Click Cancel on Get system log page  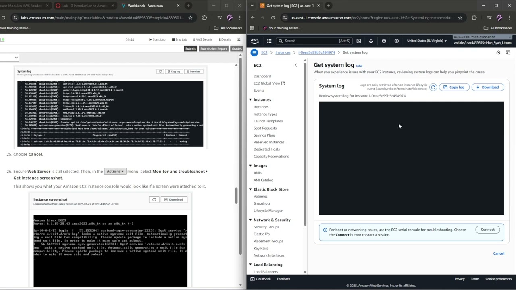[x=499, y=253]
